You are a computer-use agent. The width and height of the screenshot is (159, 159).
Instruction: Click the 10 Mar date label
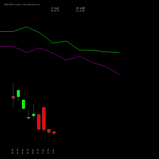(x=38, y=151)
